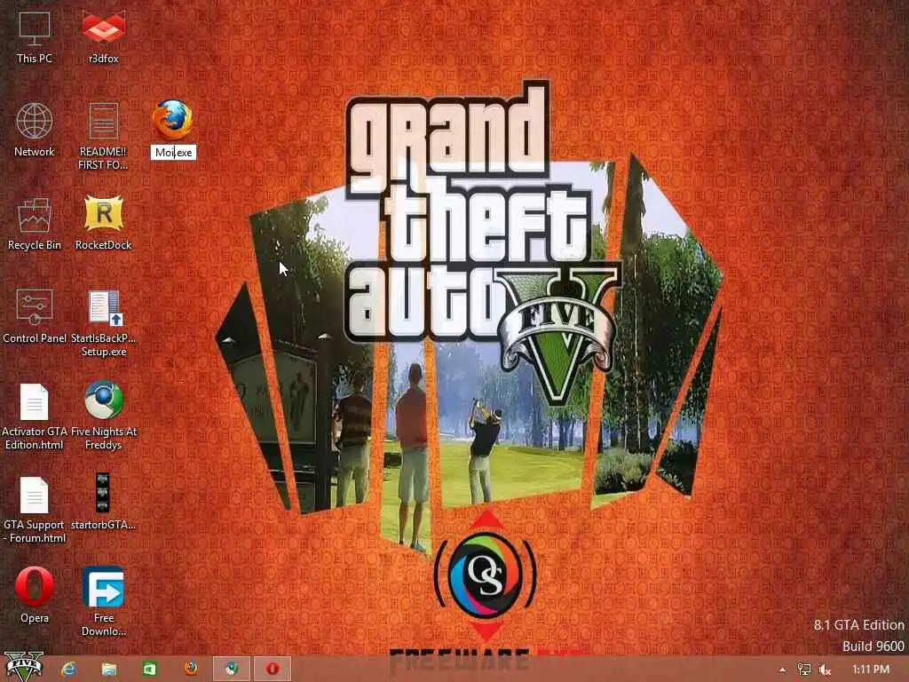This screenshot has height=682, width=909.
Task: Select the Firefox icon being renamed
Action: pos(173,120)
